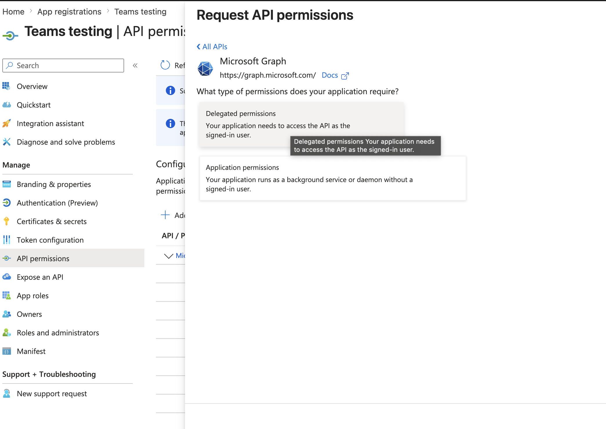Collapse the sidebar with the double chevron
The height and width of the screenshot is (429, 606).
135,66
